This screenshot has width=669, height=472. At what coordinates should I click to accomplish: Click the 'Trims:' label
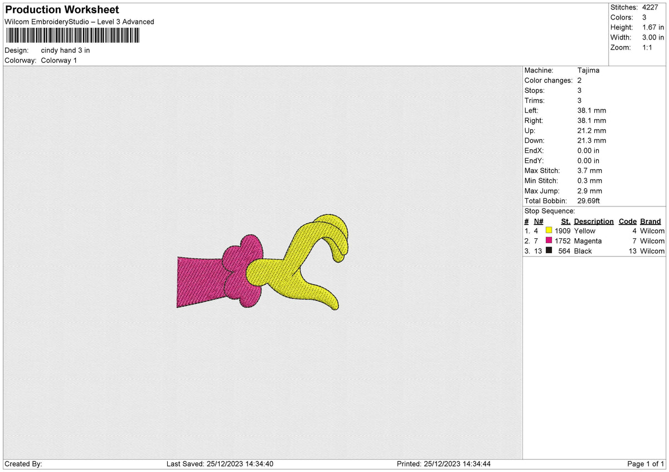tap(535, 100)
